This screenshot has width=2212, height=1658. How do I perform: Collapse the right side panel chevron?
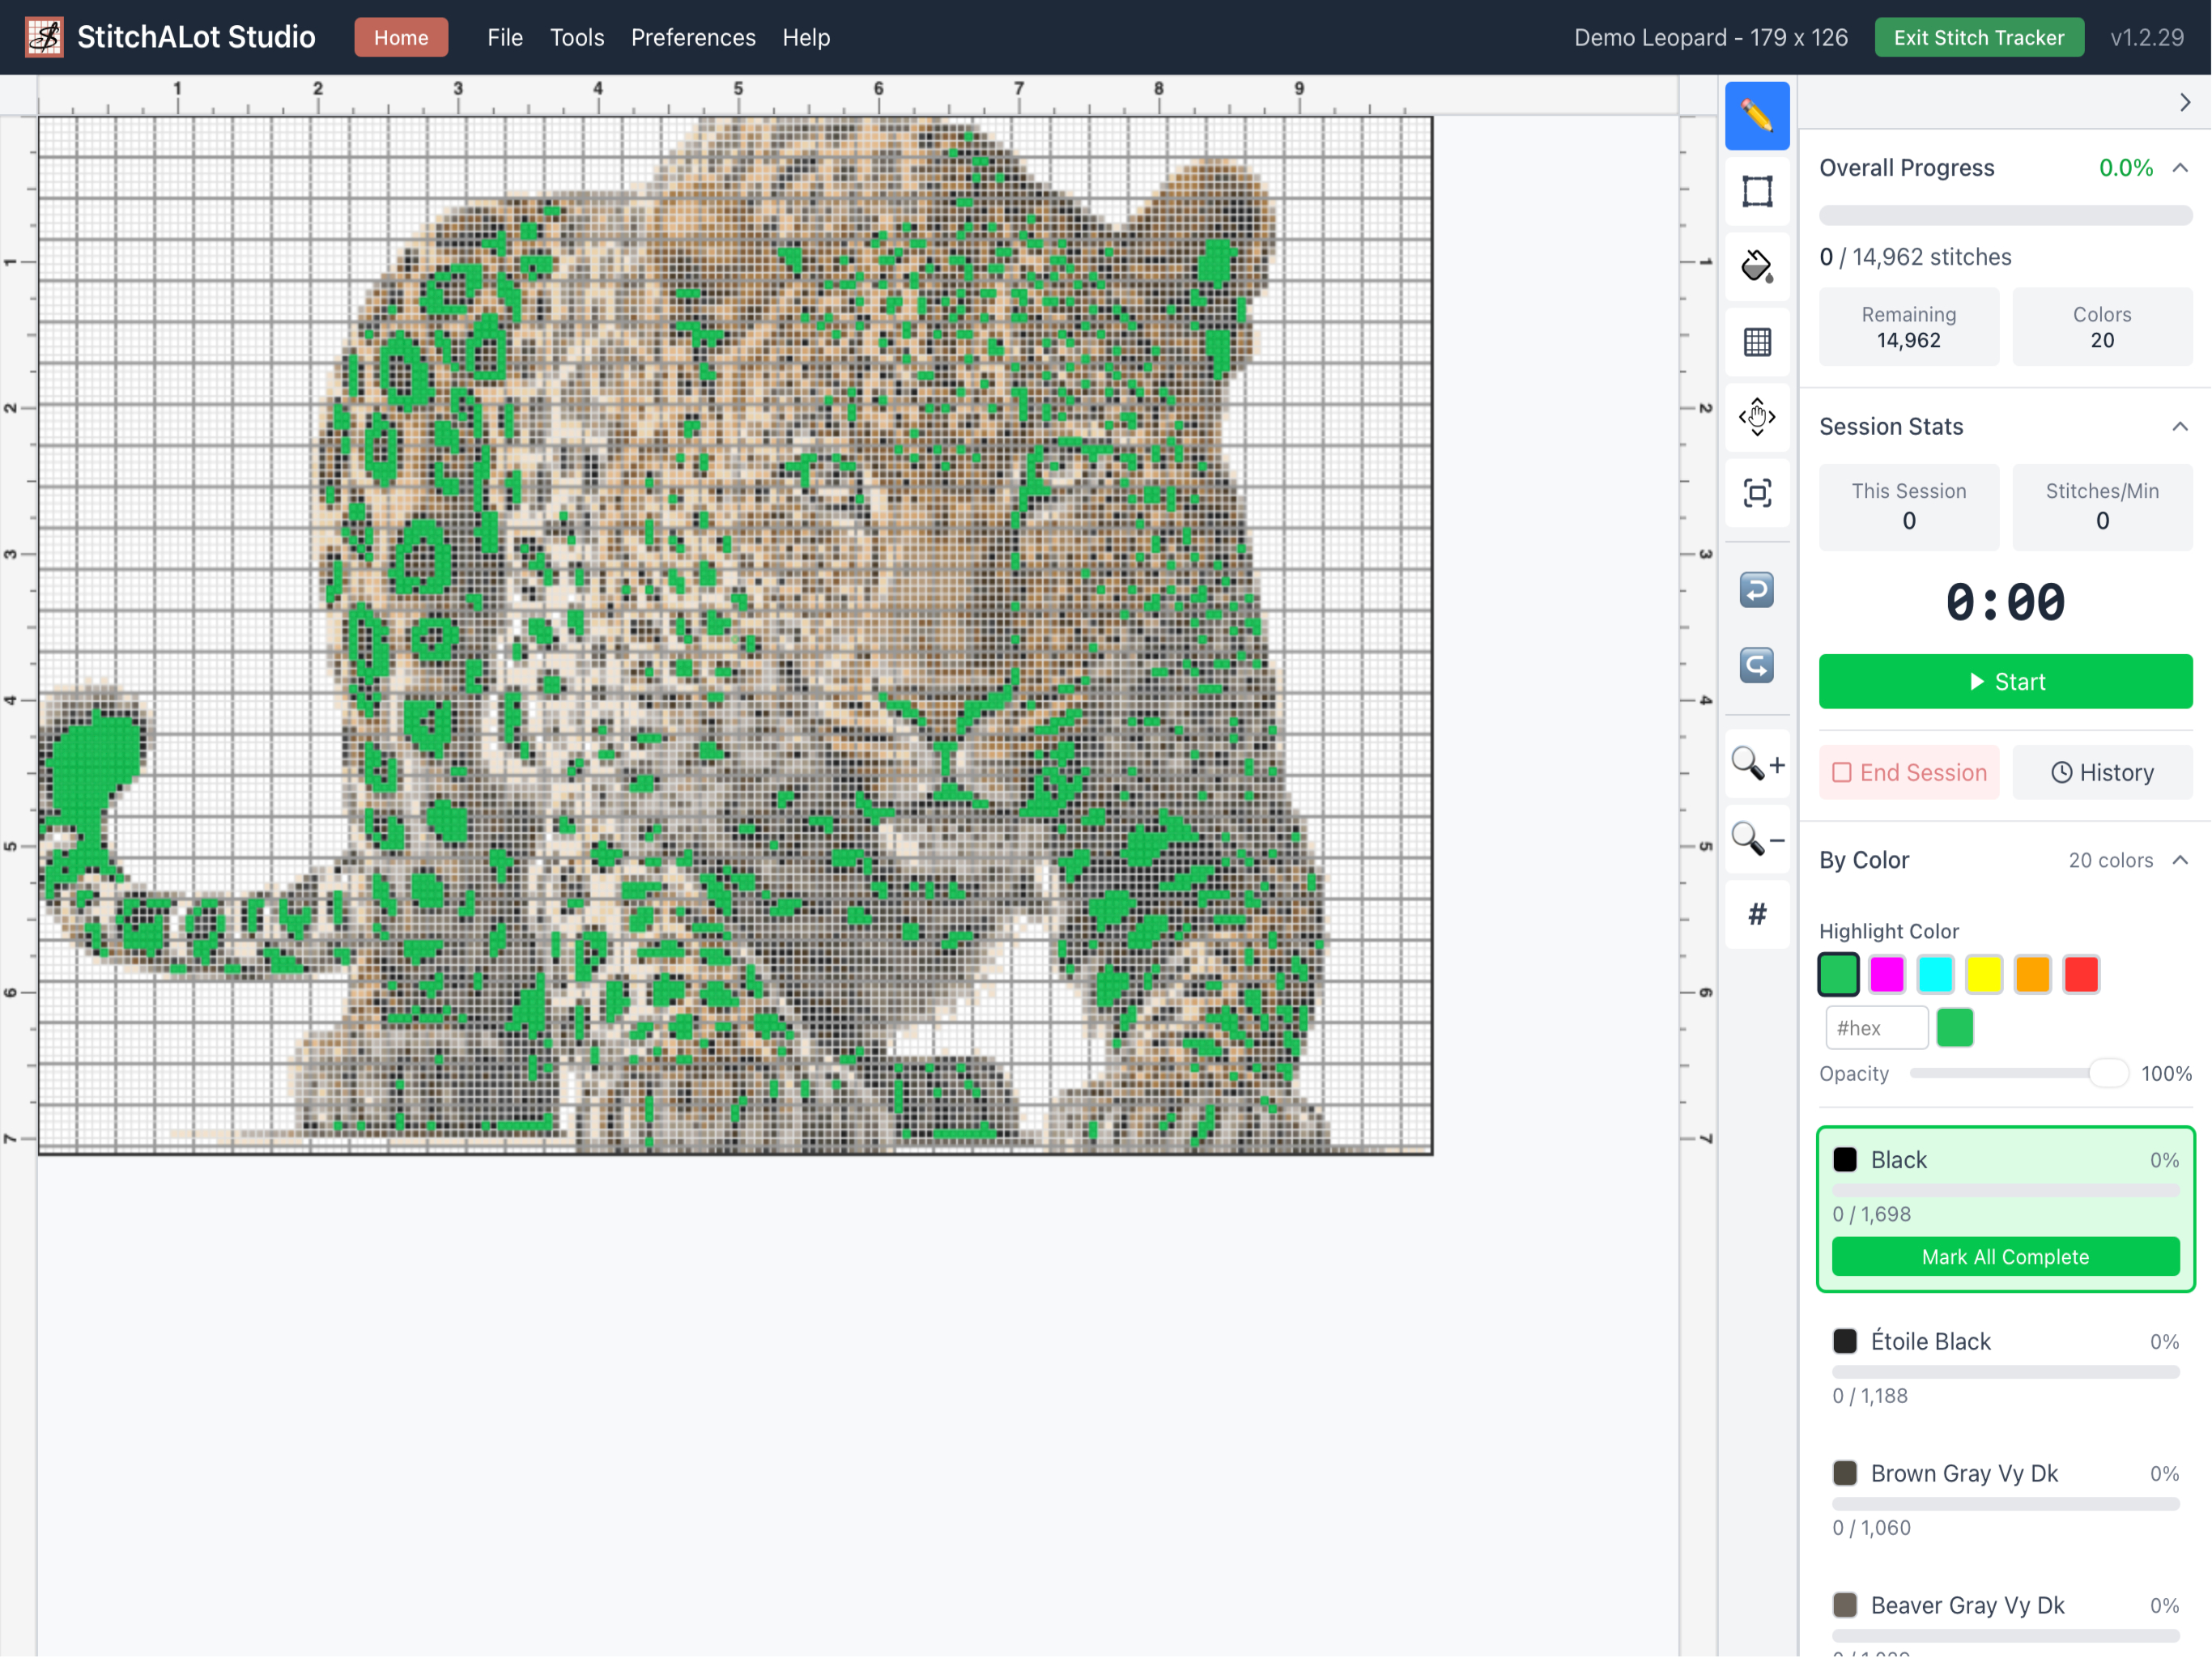pyautogui.click(x=2184, y=102)
